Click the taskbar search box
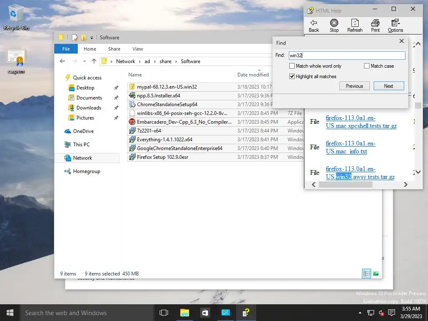428x321 pixels. (x=87, y=313)
